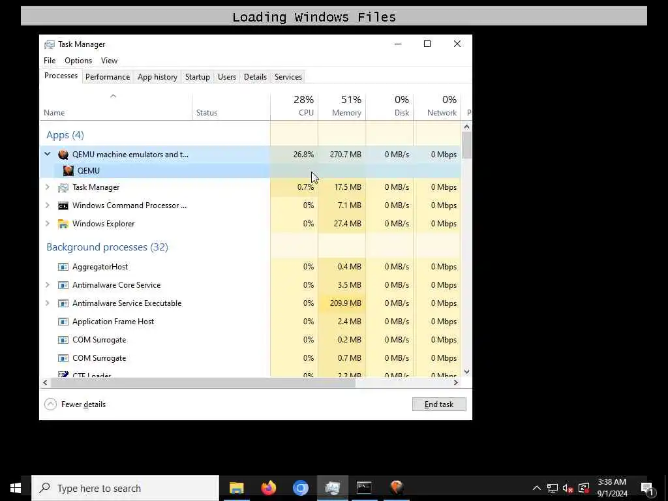This screenshot has height=501, width=668.
Task: Open Firefox from the taskbar
Action: click(x=268, y=487)
